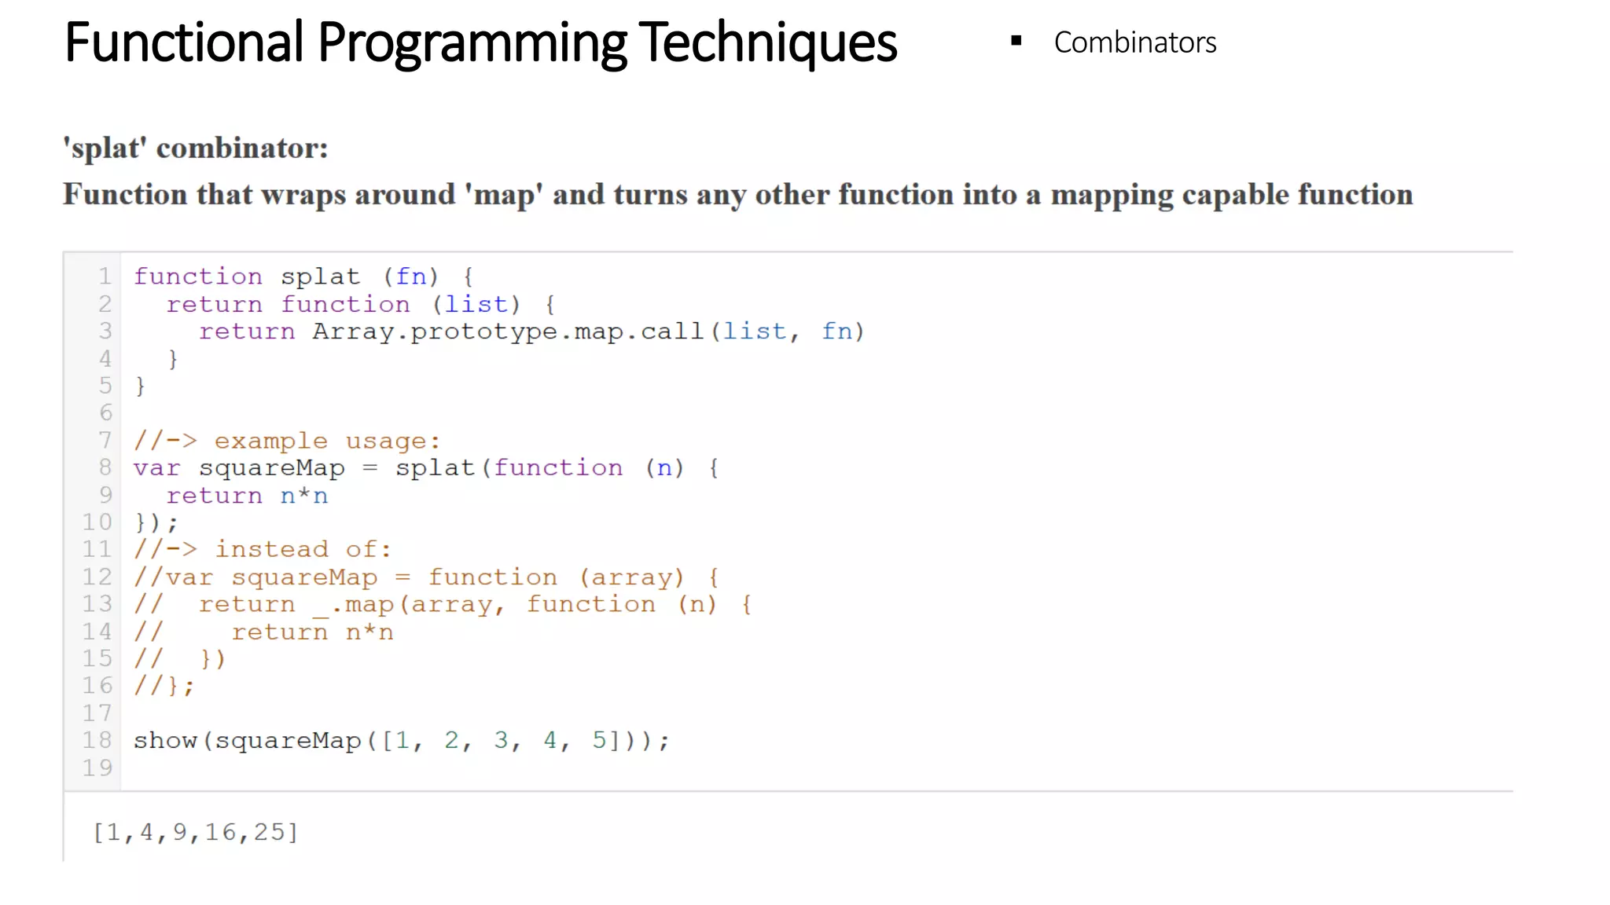1610x905 pixels.
Task: Click the 'Combinators' bullet text
Action: tap(1134, 42)
